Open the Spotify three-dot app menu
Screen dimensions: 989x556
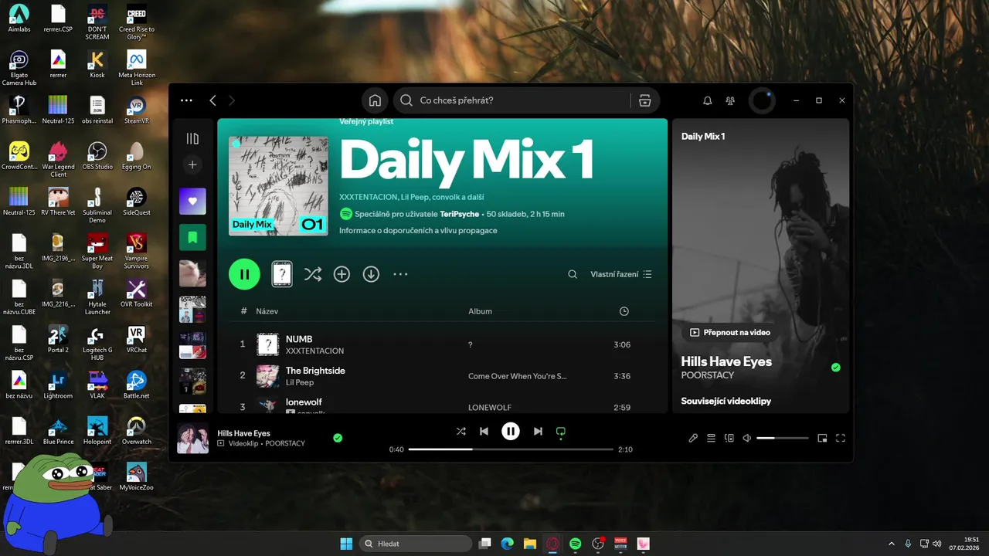(x=186, y=100)
